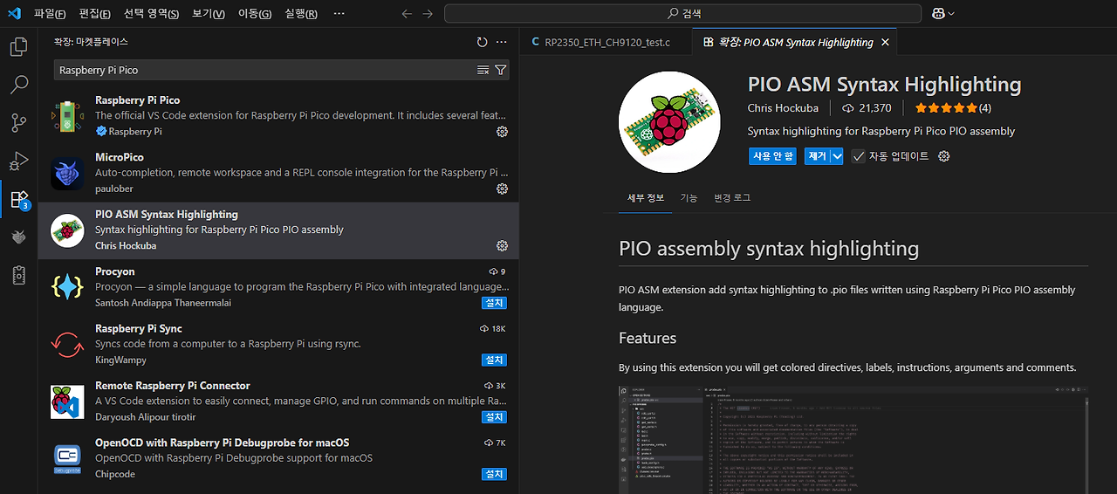This screenshot has width=1117, height=494.
Task: Open the View (보기) menu
Action: click(x=208, y=14)
